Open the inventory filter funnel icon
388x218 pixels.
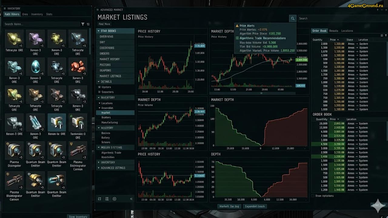pyautogui.click(x=83, y=24)
